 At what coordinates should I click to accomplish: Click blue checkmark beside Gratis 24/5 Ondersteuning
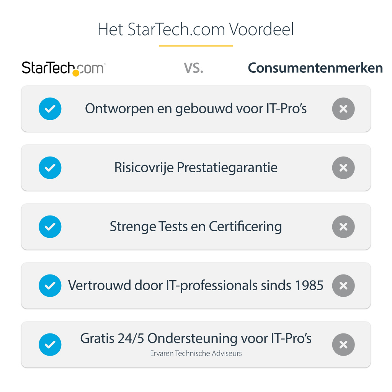50,345
